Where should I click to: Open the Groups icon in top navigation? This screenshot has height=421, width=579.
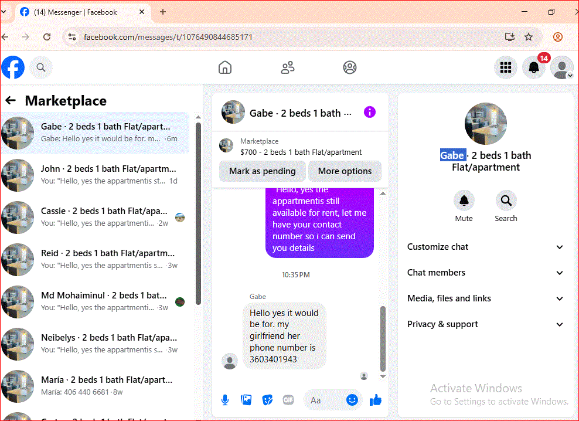click(x=350, y=67)
